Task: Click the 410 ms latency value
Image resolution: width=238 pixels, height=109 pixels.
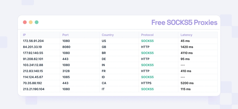Action: click(186, 71)
